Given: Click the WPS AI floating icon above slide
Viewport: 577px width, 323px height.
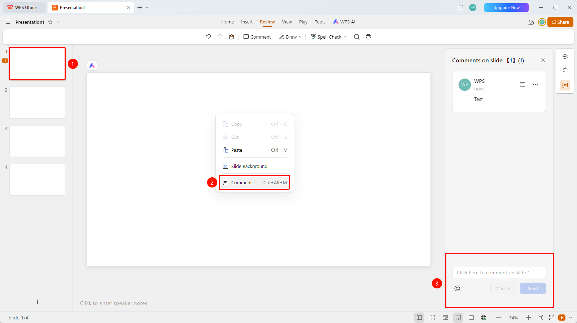Looking at the screenshot, I should coord(92,66).
